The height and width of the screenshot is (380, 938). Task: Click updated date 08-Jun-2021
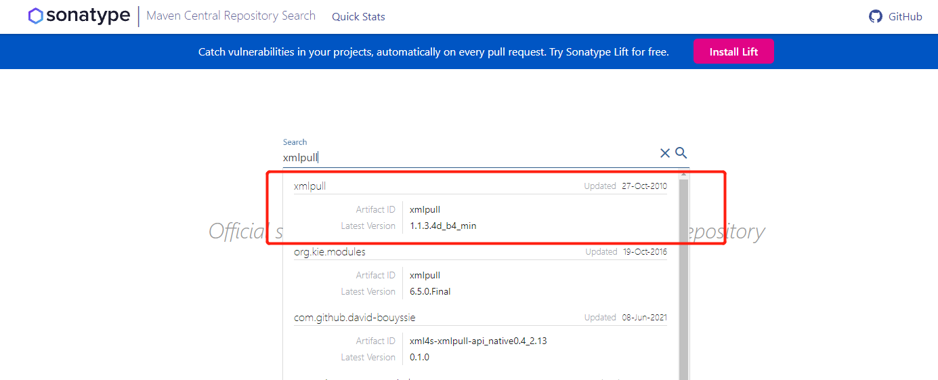tap(644, 317)
